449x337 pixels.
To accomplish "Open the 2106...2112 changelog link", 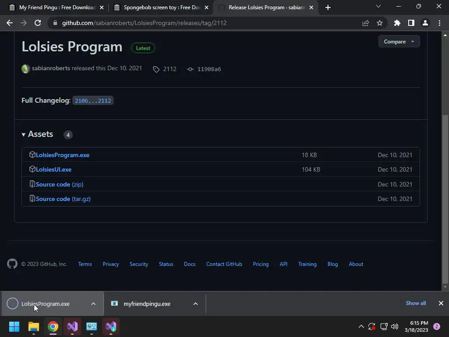I will click(93, 100).
